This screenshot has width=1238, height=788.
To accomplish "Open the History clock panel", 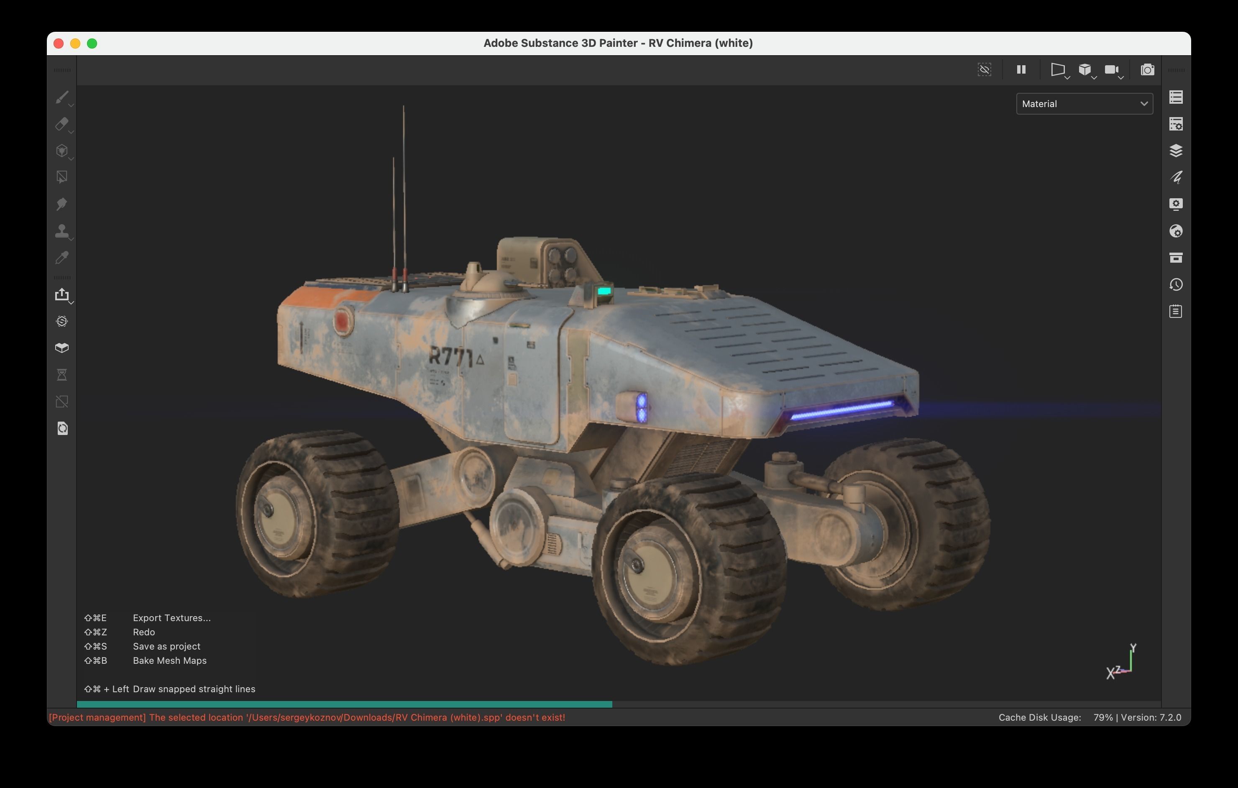I will (1176, 284).
